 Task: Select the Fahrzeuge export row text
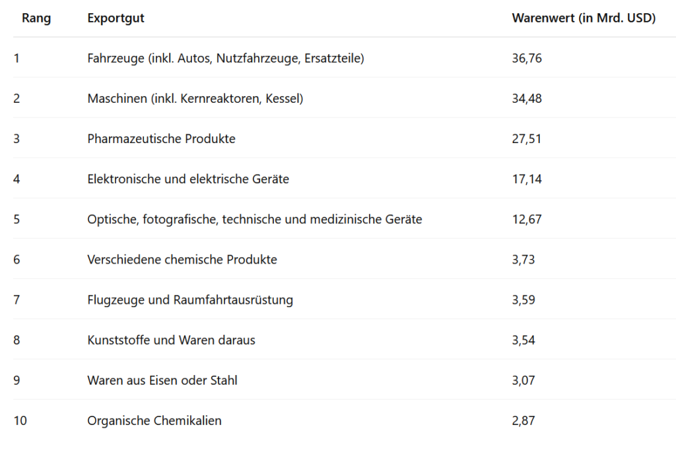click(226, 58)
